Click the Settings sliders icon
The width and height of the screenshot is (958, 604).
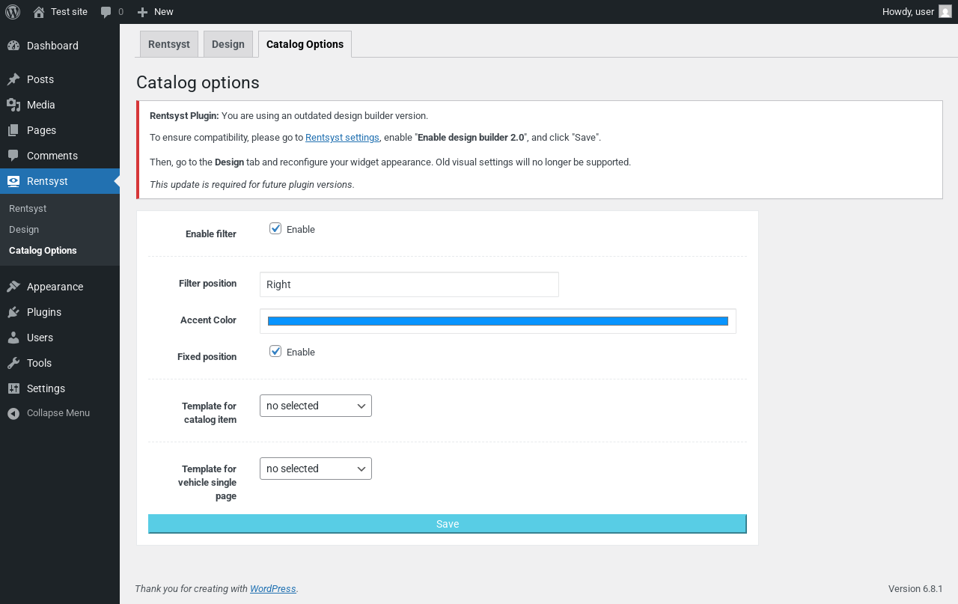13,388
